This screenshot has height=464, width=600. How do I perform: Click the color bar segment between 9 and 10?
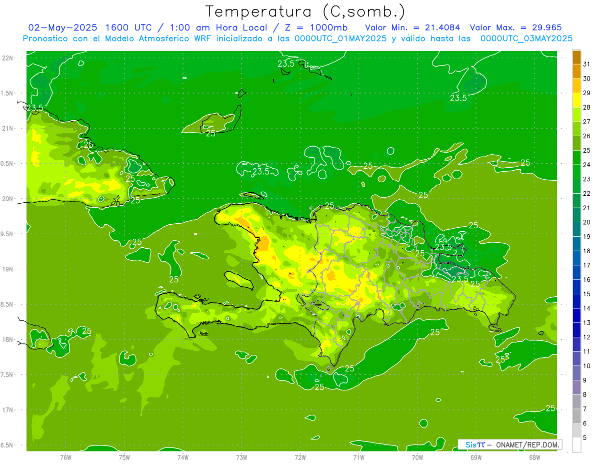(x=576, y=373)
